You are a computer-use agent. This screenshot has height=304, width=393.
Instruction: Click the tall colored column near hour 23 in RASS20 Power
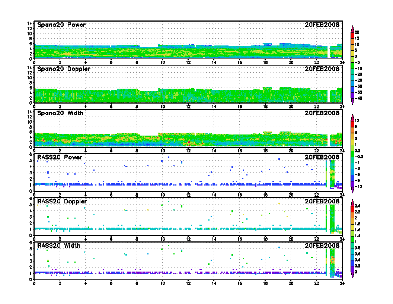[332, 174]
